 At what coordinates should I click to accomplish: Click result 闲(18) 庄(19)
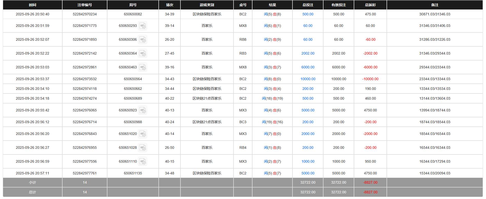click(x=272, y=98)
